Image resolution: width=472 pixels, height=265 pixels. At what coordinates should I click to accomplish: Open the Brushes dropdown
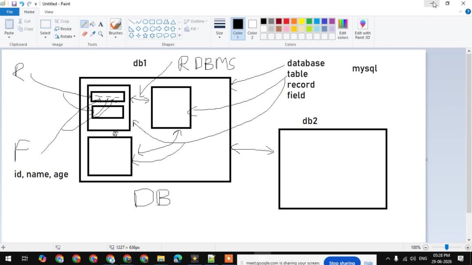pos(116,37)
